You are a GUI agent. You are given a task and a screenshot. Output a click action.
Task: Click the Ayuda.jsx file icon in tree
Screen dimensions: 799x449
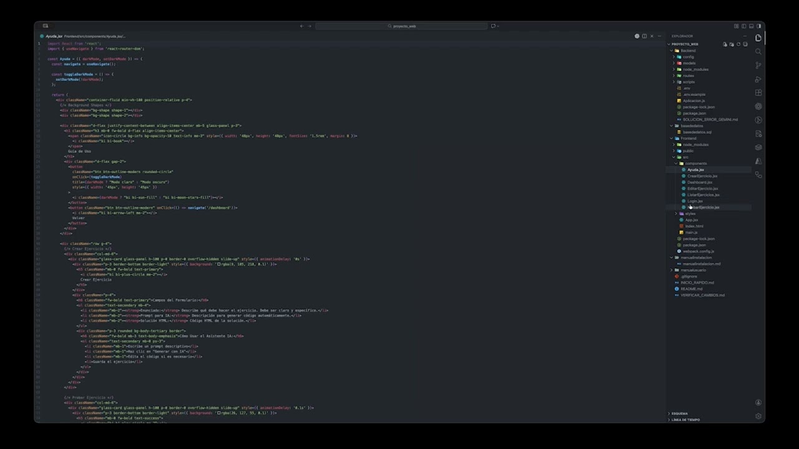click(684, 170)
